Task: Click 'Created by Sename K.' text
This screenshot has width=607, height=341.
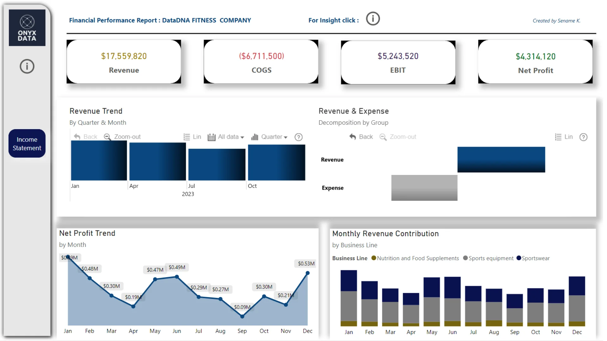Action: (556, 21)
